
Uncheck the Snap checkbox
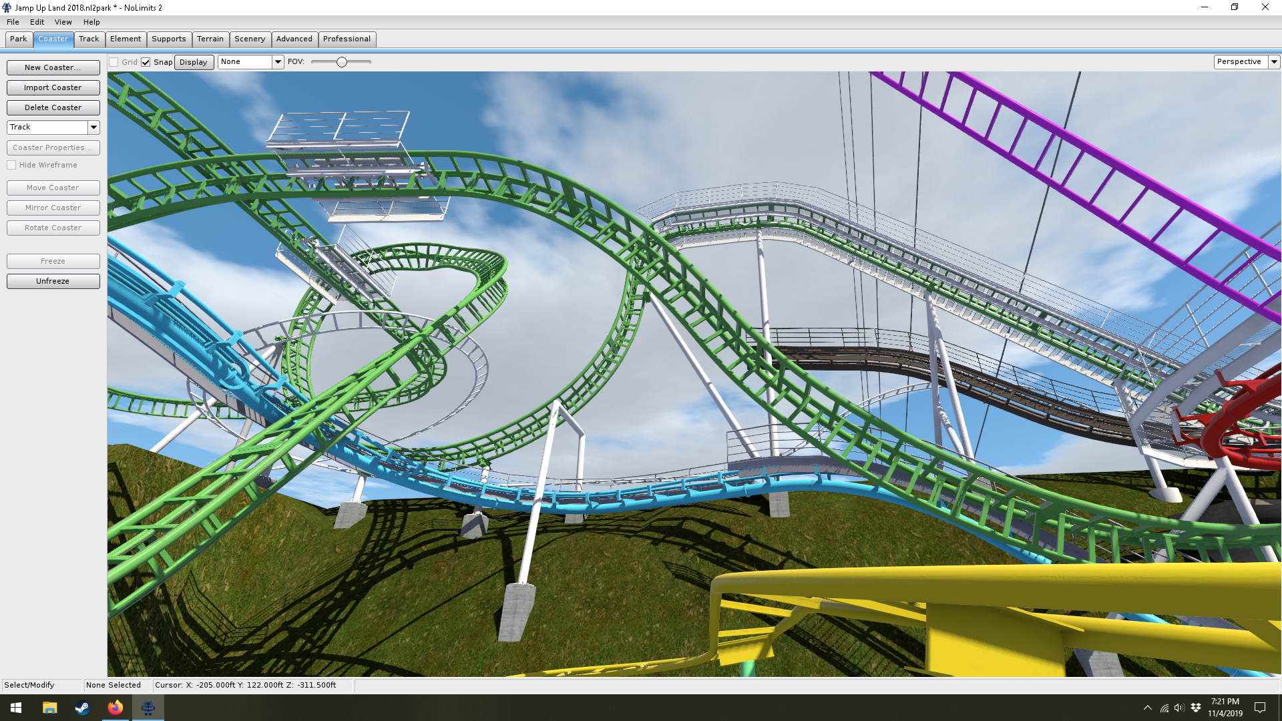click(146, 62)
